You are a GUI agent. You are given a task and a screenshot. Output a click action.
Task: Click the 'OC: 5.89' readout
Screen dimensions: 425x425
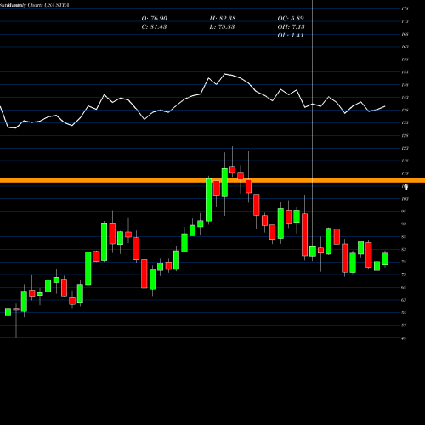(291, 19)
